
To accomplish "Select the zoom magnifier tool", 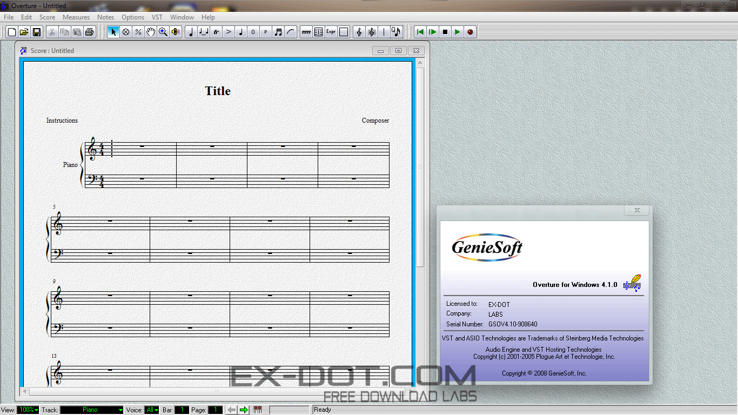I will tap(163, 32).
